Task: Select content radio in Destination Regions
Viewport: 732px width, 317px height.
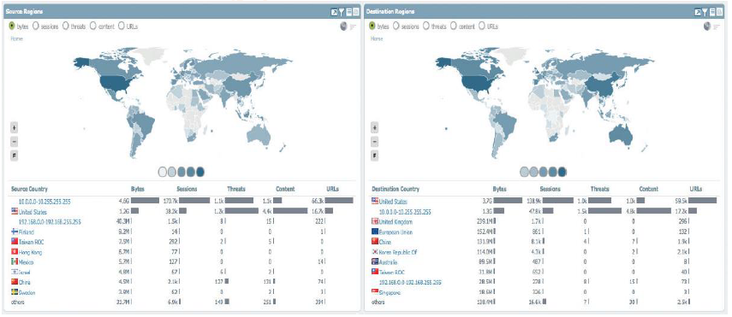Action: point(454,26)
